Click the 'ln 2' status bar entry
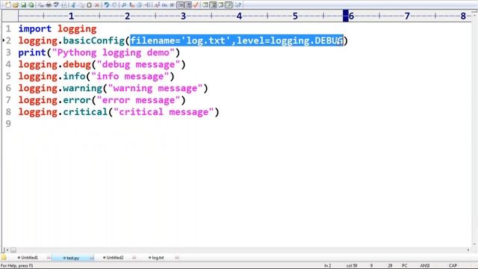 pyautogui.click(x=327, y=266)
